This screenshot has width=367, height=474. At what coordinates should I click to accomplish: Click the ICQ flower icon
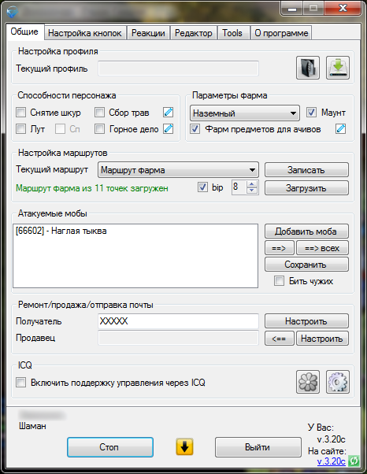[308, 382]
